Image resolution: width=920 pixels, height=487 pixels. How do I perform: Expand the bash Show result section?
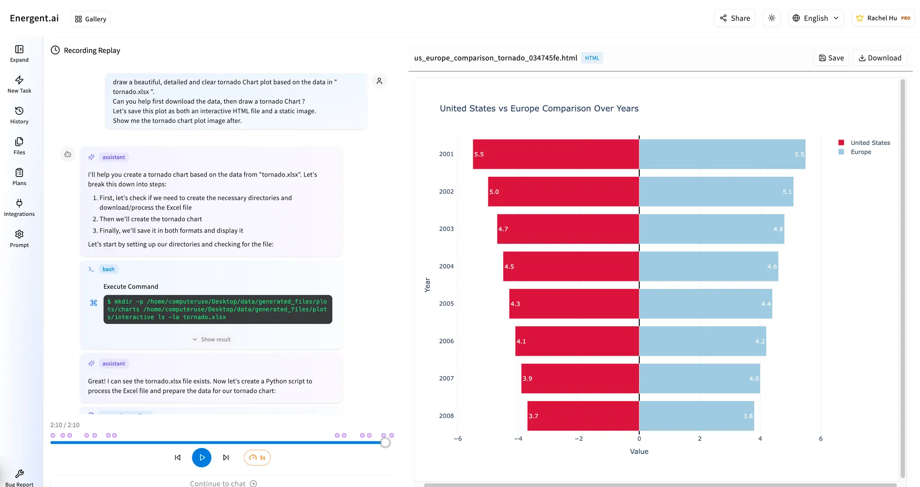coord(212,339)
